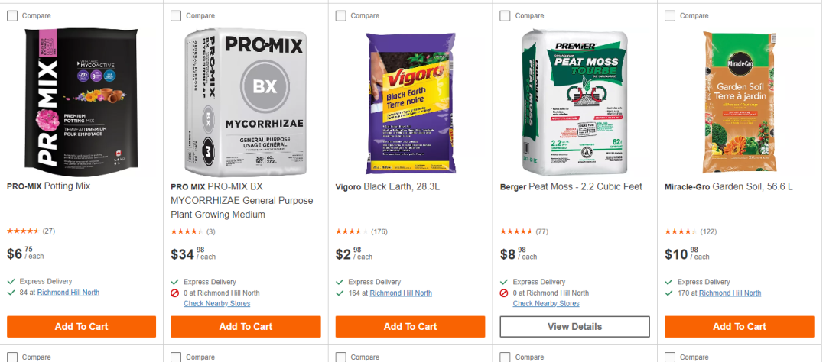Screen dimensions: 826x362
Task: Open Check Nearby Stores under PRO-MIX BX
Action: tap(216, 304)
